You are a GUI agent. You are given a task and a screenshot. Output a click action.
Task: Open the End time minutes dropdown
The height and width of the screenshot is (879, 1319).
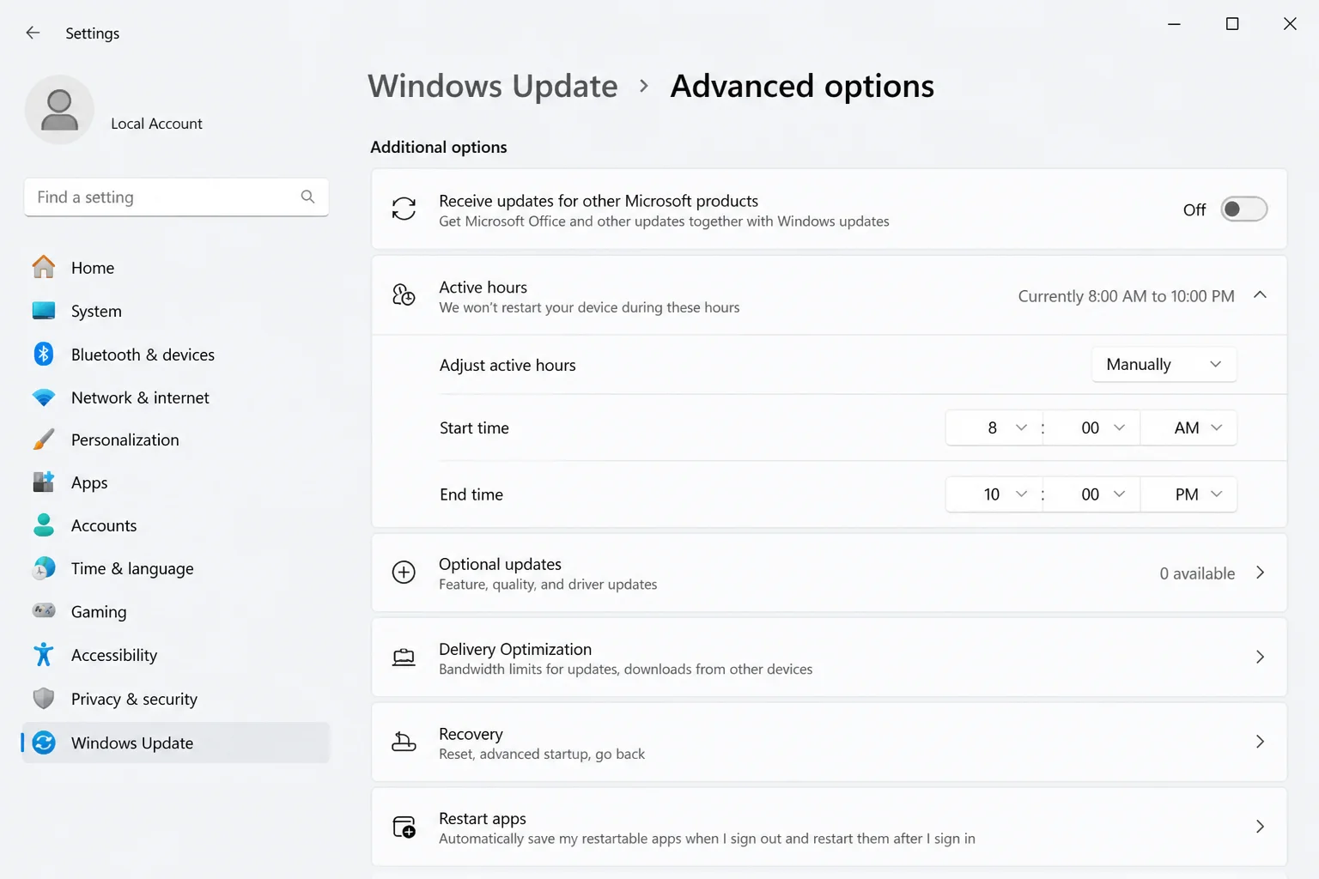pyautogui.click(x=1091, y=494)
